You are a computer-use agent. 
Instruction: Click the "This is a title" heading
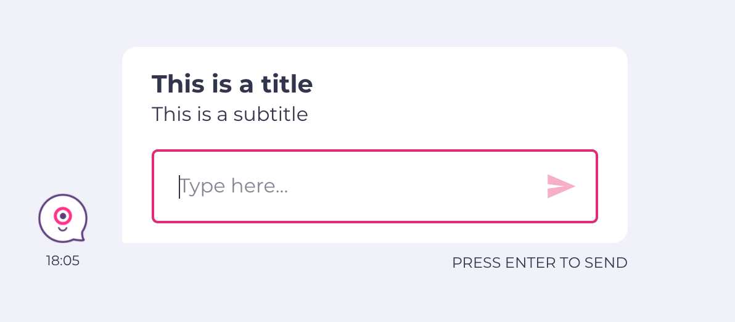(x=232, y=84)
